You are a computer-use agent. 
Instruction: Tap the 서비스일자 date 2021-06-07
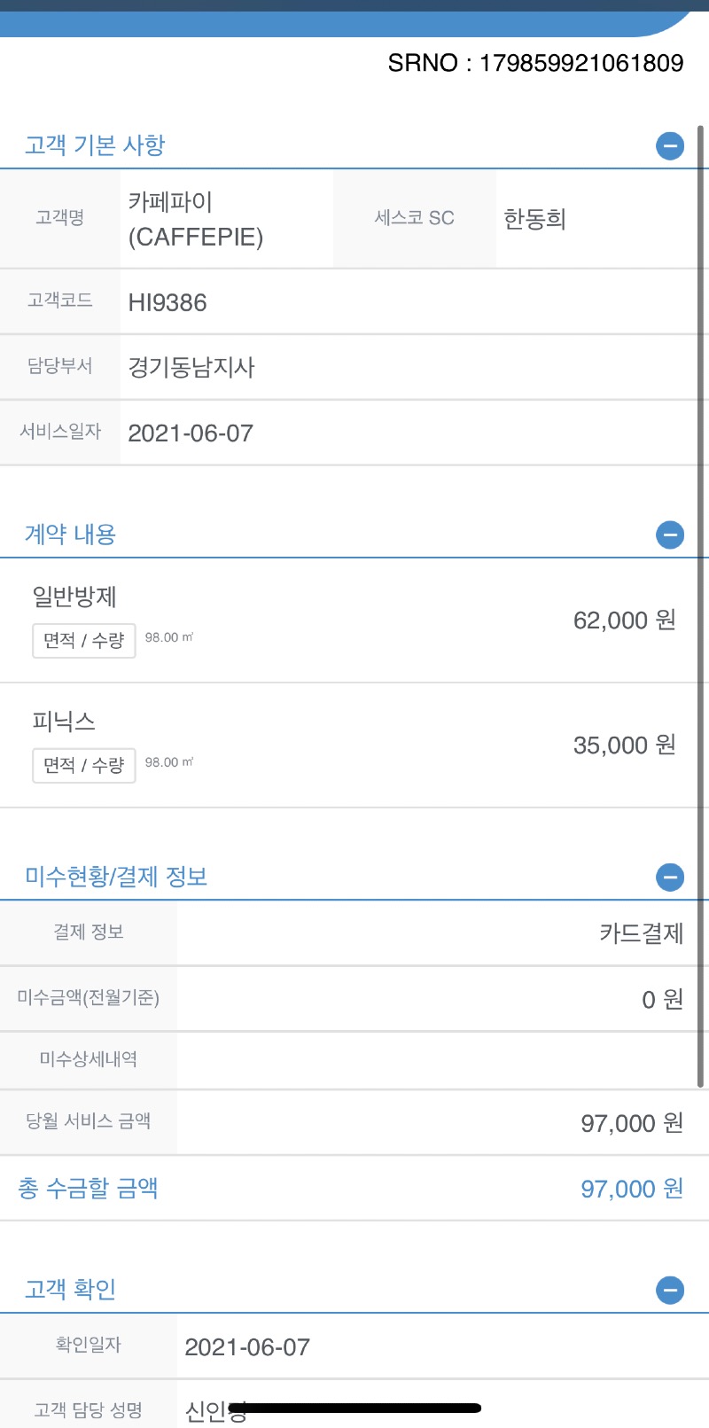pos(191,433)
